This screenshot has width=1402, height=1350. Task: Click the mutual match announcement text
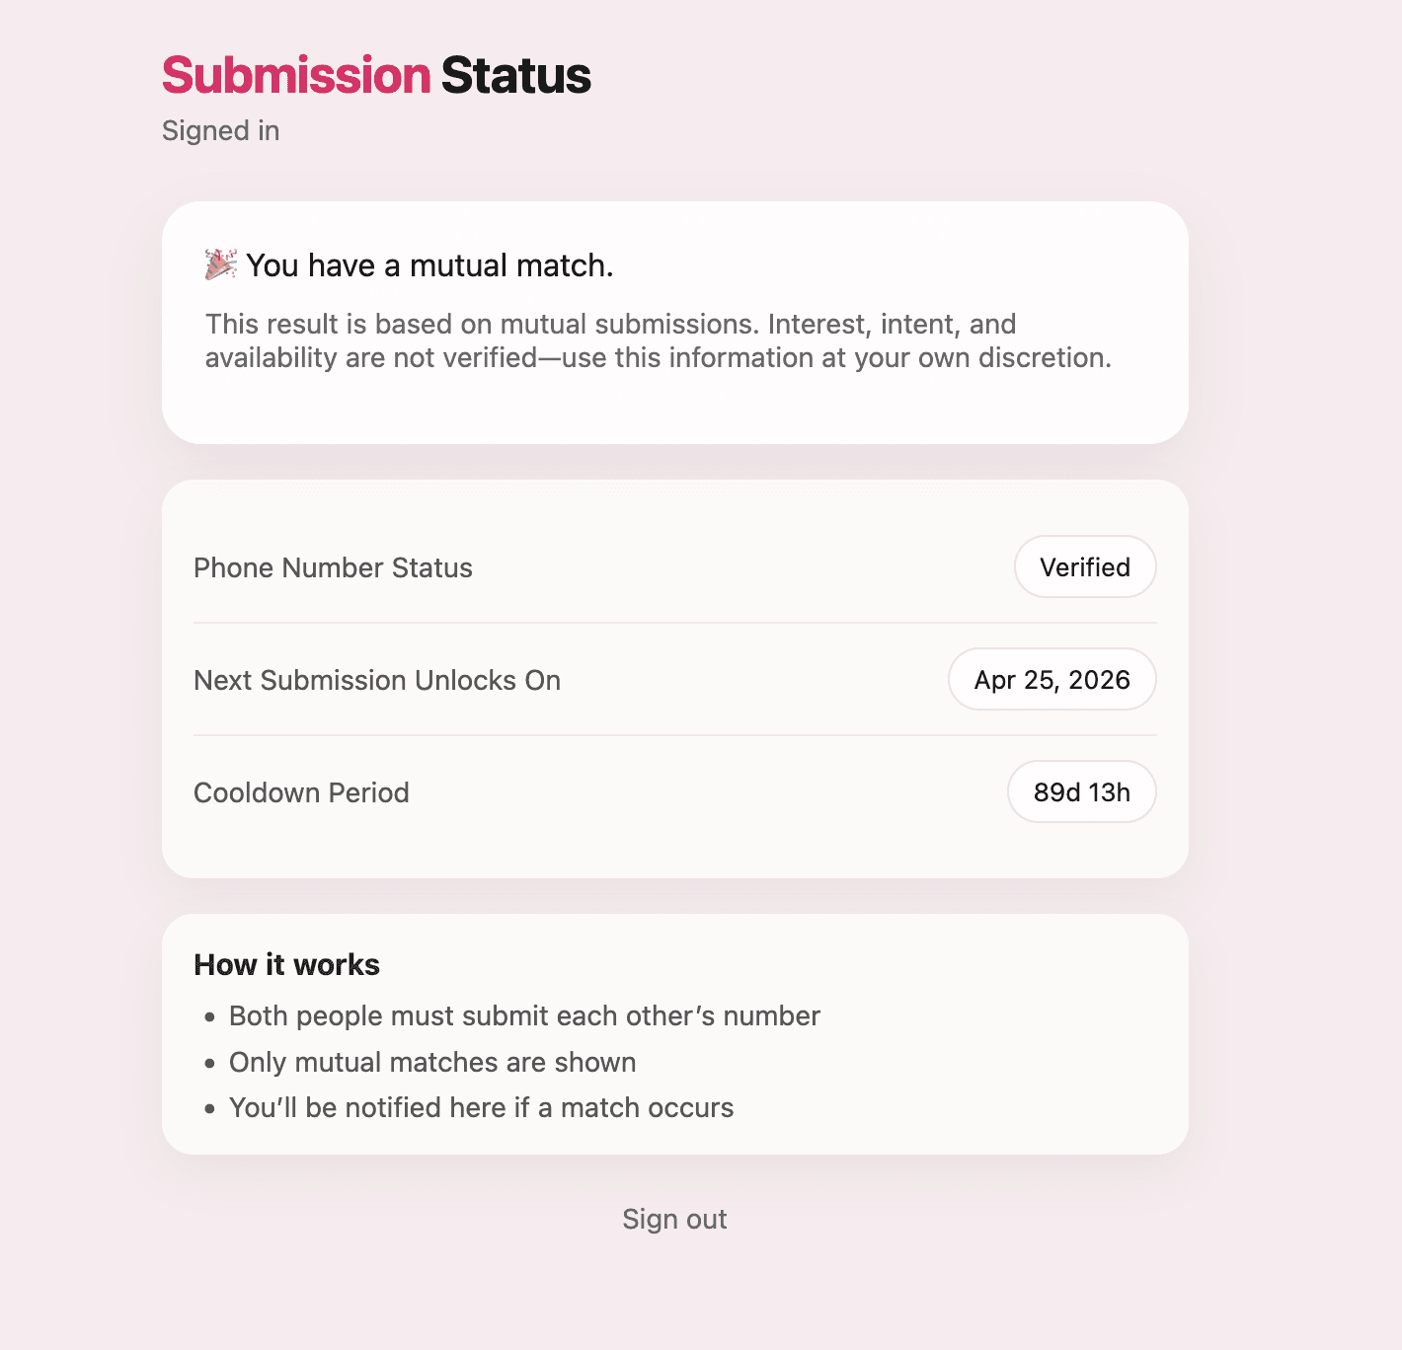(430, 264)
